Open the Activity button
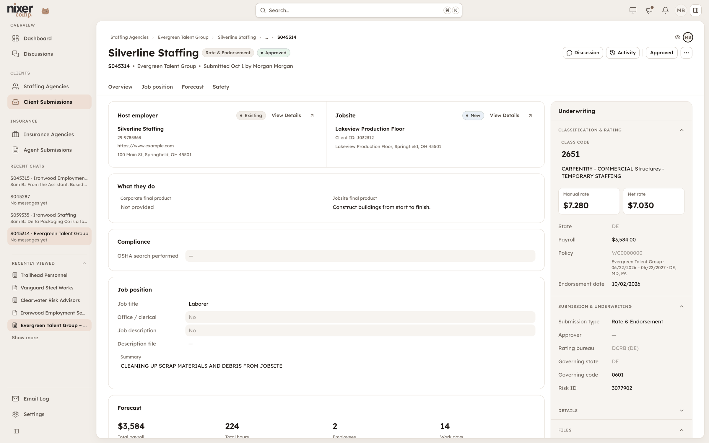 click(x=622, y=53)
